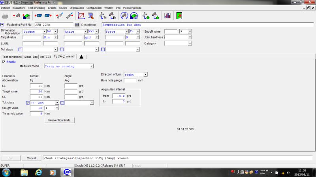Open the Measure mode dropdown
316x177 pixels.
[x=92, y=66]
